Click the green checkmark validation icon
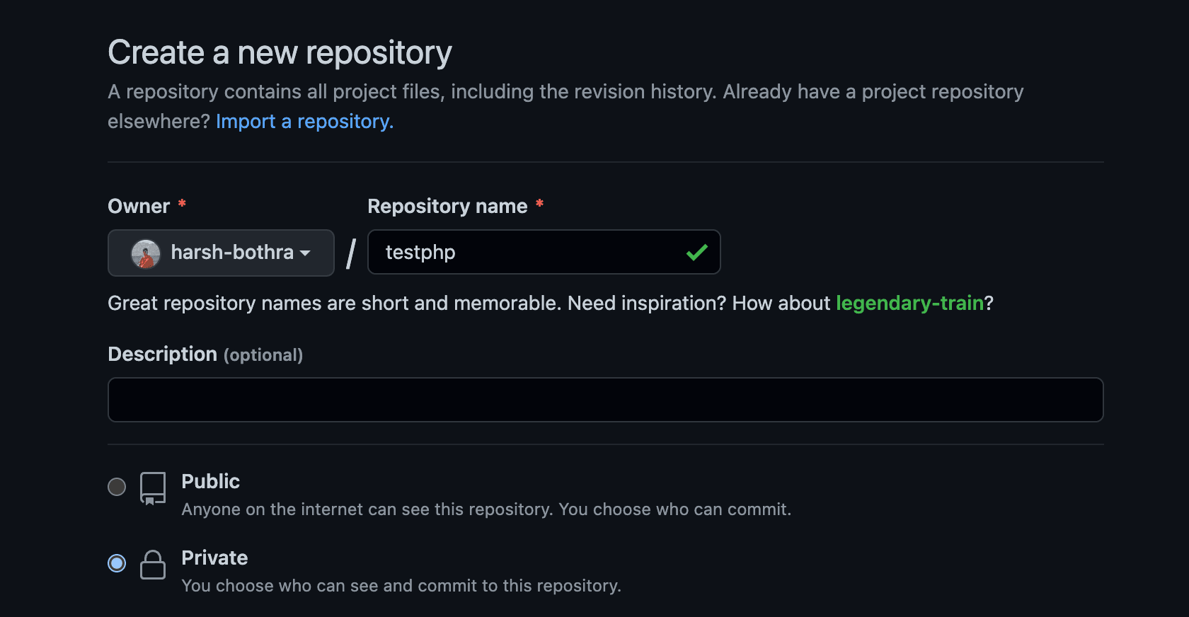Image resolution: width=1189 pixels, height=617 pixels. (x=697, y=253)
